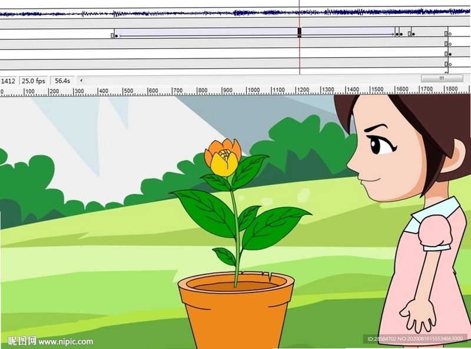This screenshot has width=471, height=349.
Task: Click the left scroll arrow of the timeline
Action: pos(81,81)
